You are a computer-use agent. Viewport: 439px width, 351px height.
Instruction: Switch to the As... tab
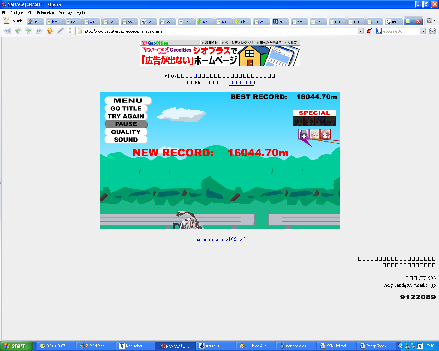92,22
